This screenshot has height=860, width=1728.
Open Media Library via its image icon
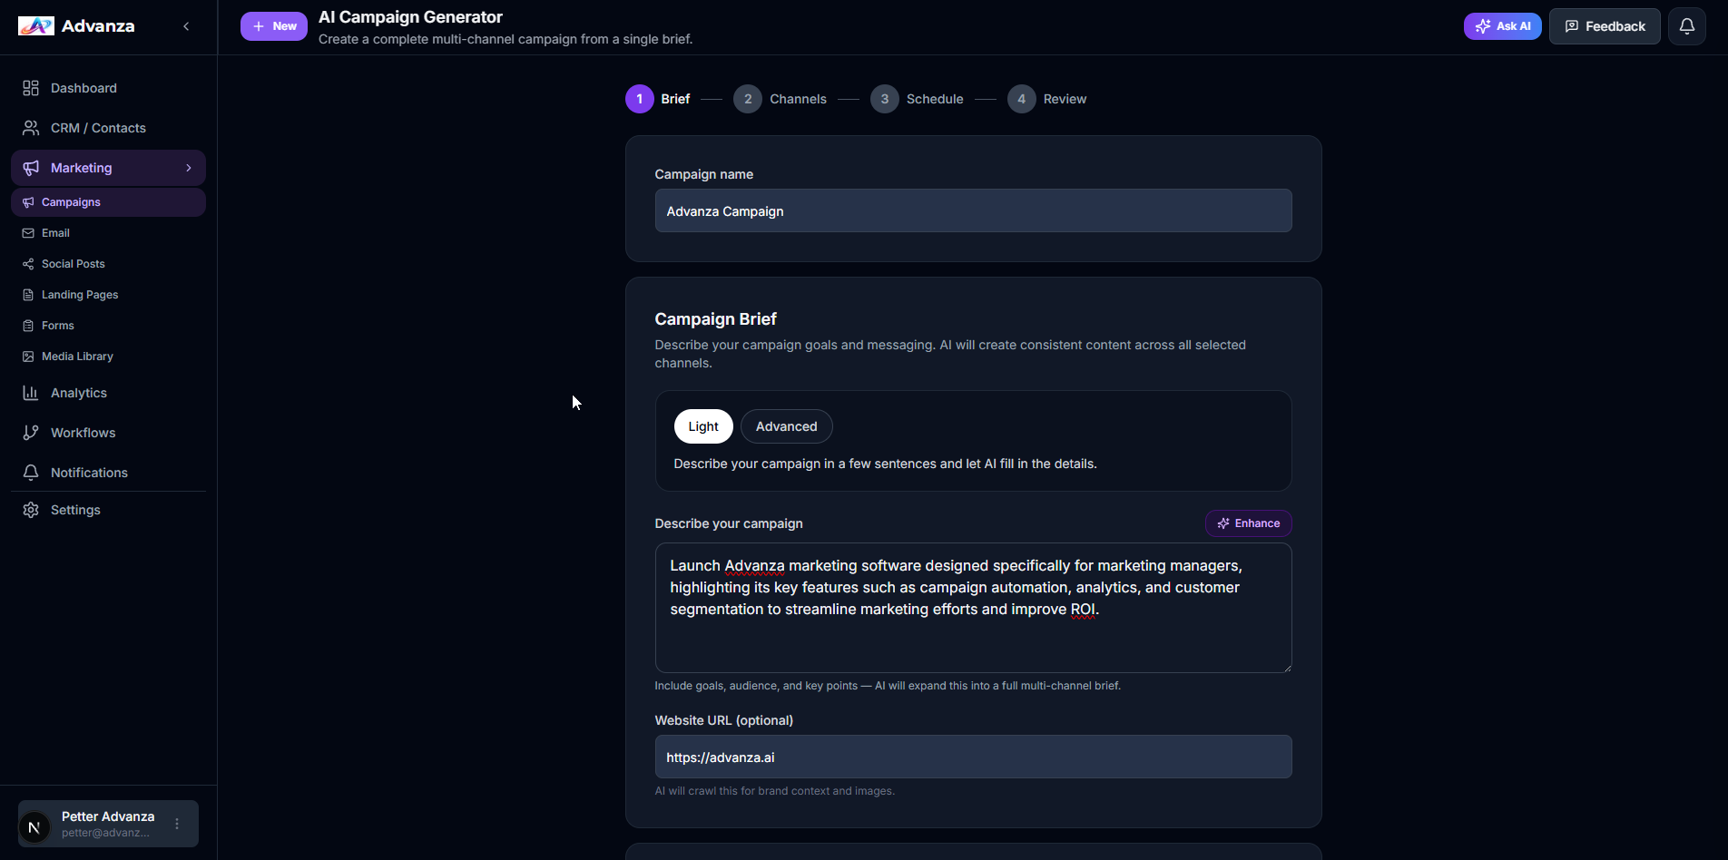click(x=30, y=357)
